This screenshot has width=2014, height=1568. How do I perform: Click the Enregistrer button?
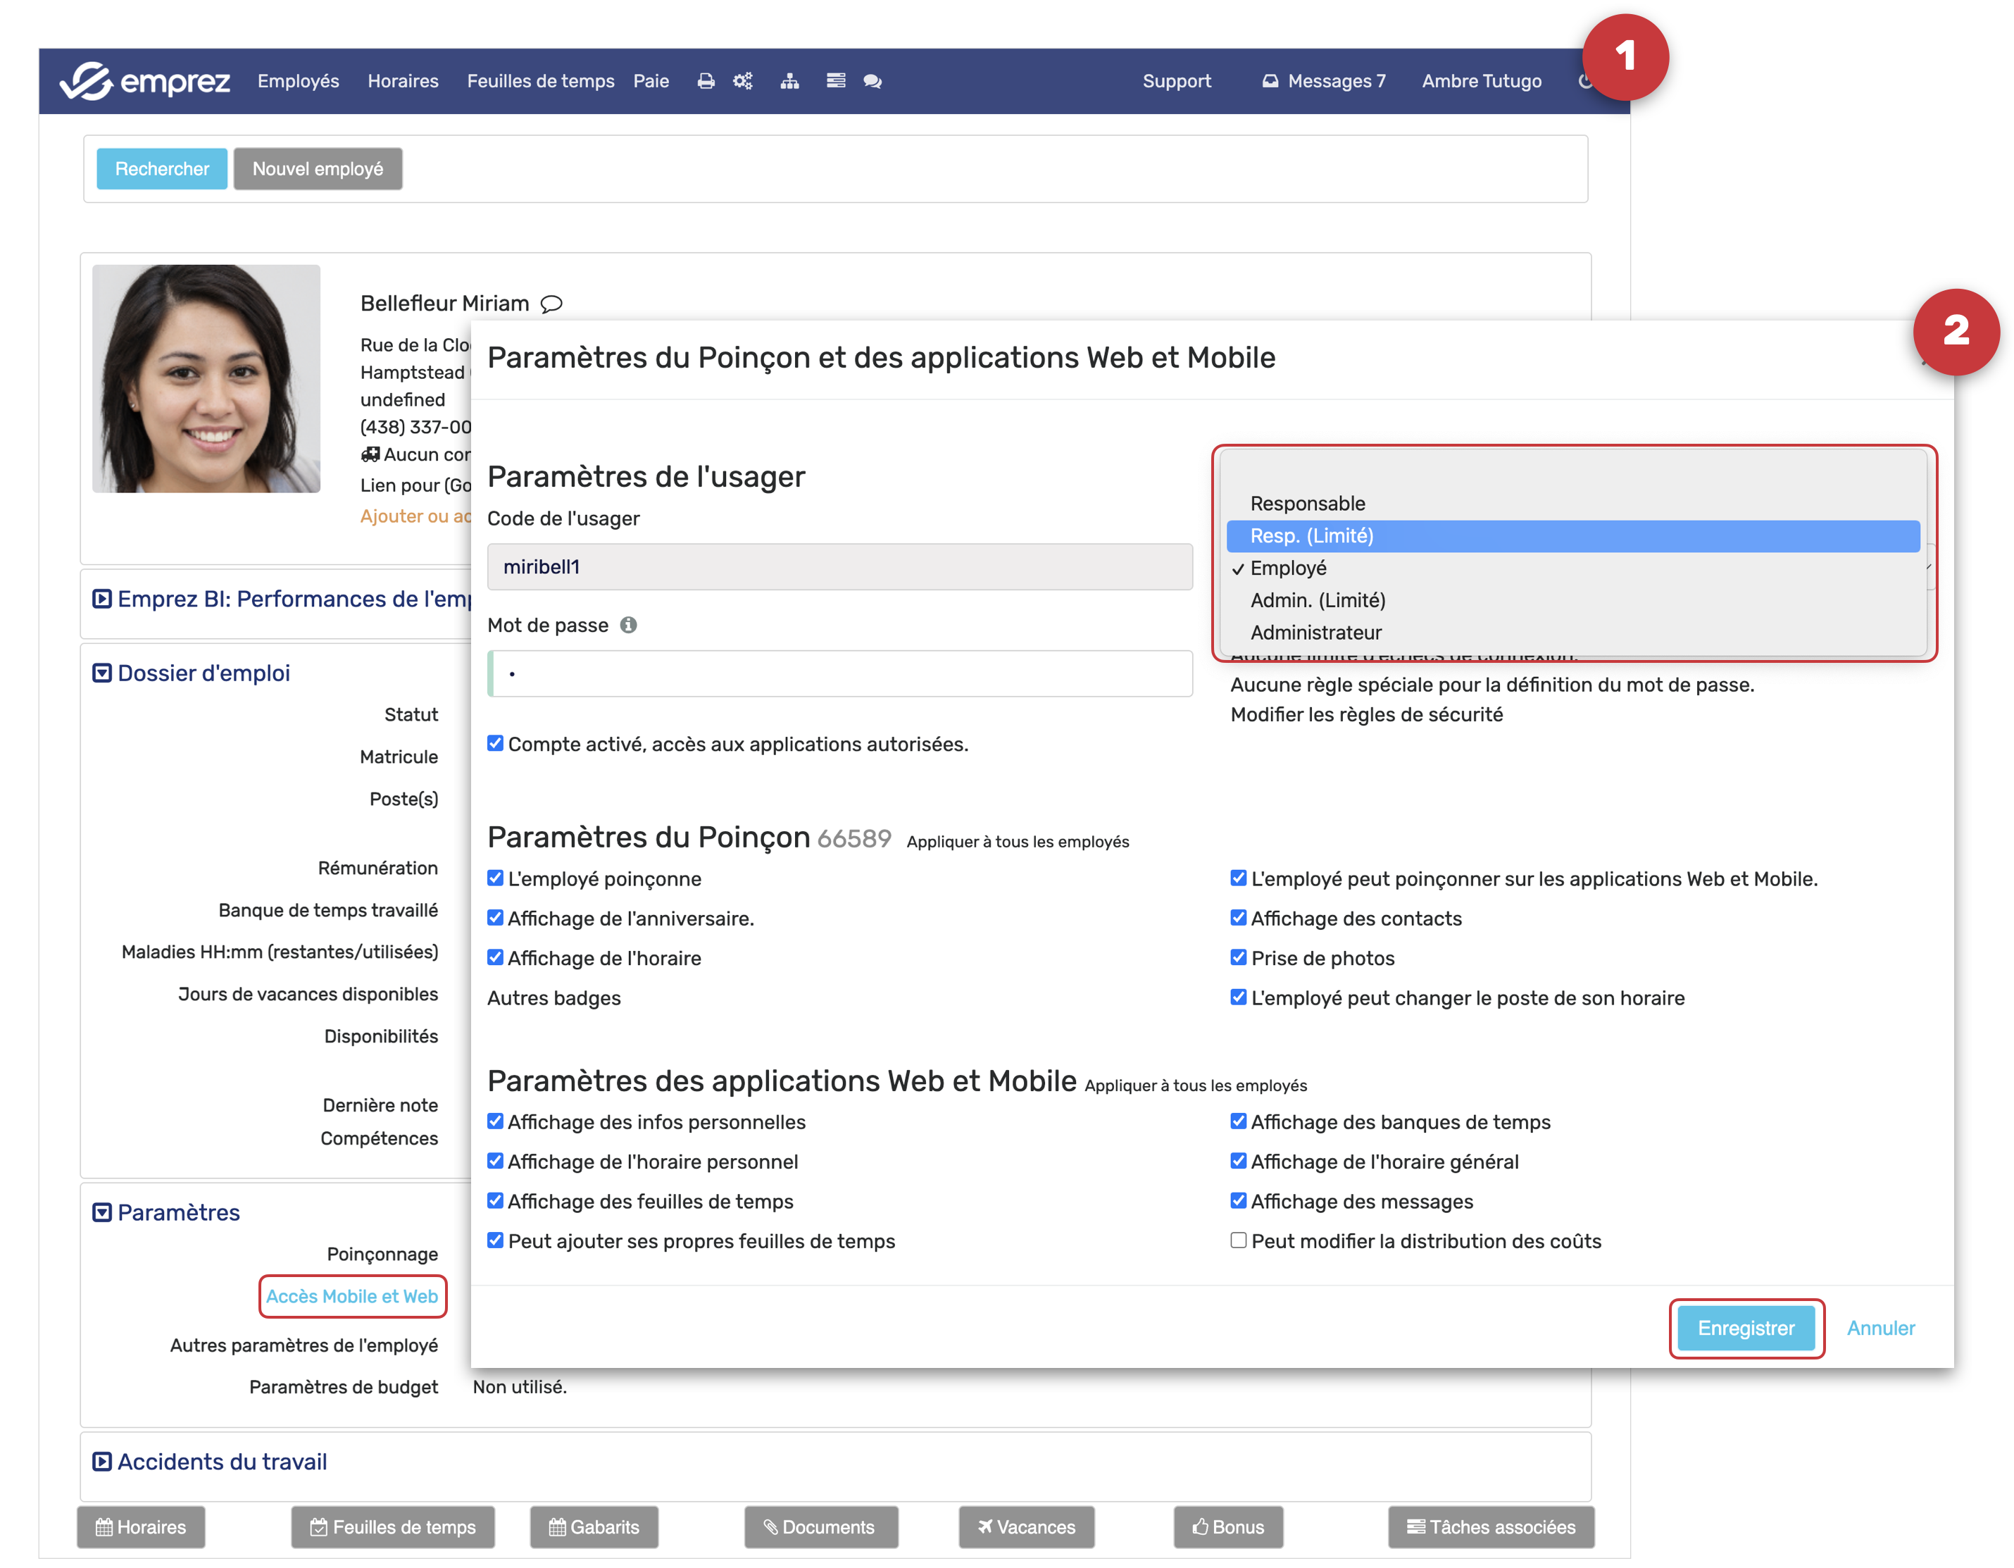(1745, 1329)
